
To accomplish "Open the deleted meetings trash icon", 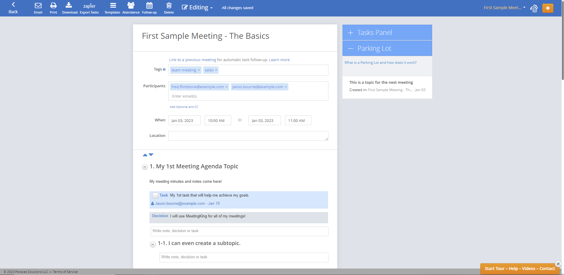I will click(534, 9).
